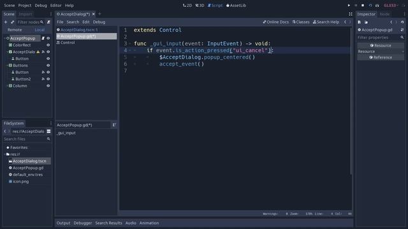Open Search Help

click(x=326, y=22)
